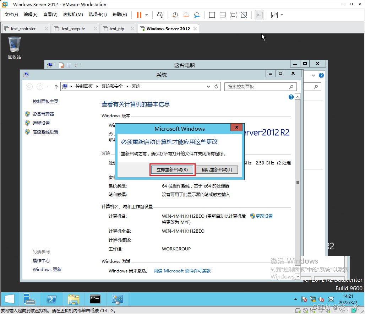
Task: Expand the arrow after 控制面板 in breadcrumb
Action: 97,86
